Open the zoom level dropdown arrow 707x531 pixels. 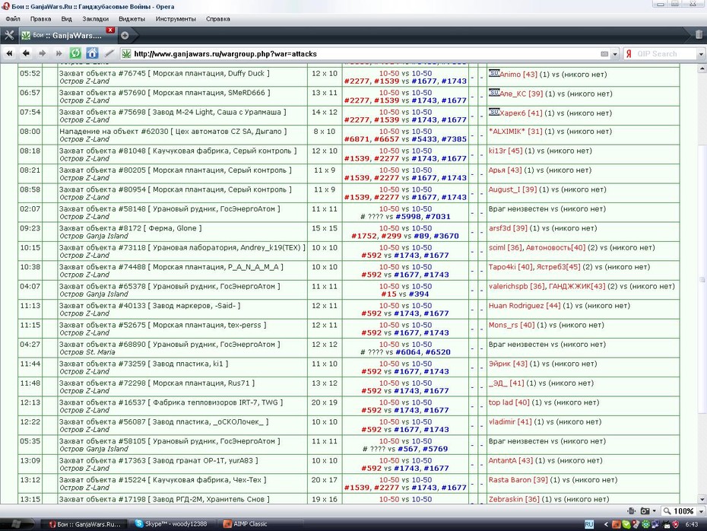pos(701,511)
